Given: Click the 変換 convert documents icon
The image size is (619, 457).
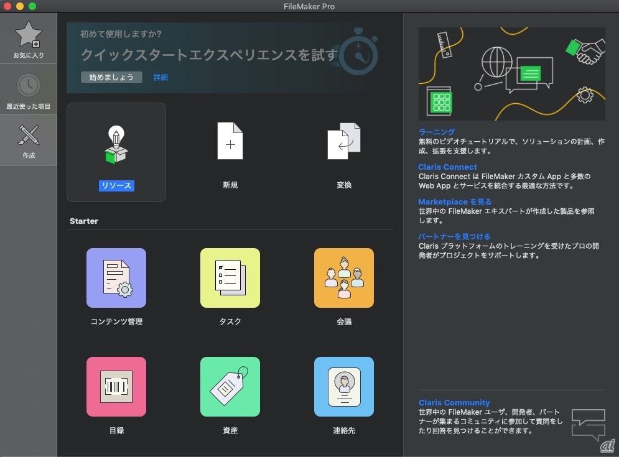Looking at the screenshot, I should coord(344,141).
